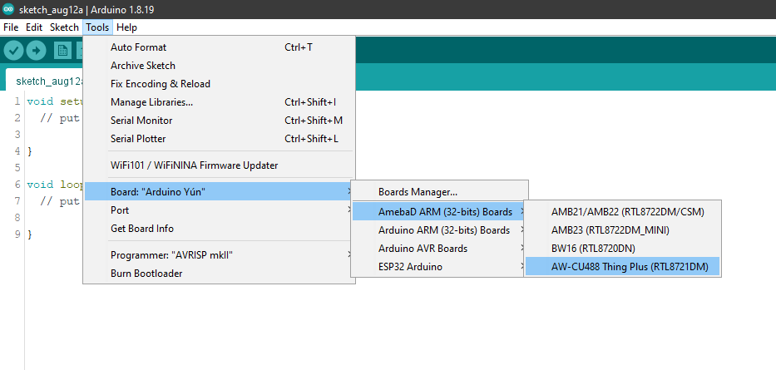Open the Edit menu
Viewport: 776px width, 370px height.
(34, 27)
